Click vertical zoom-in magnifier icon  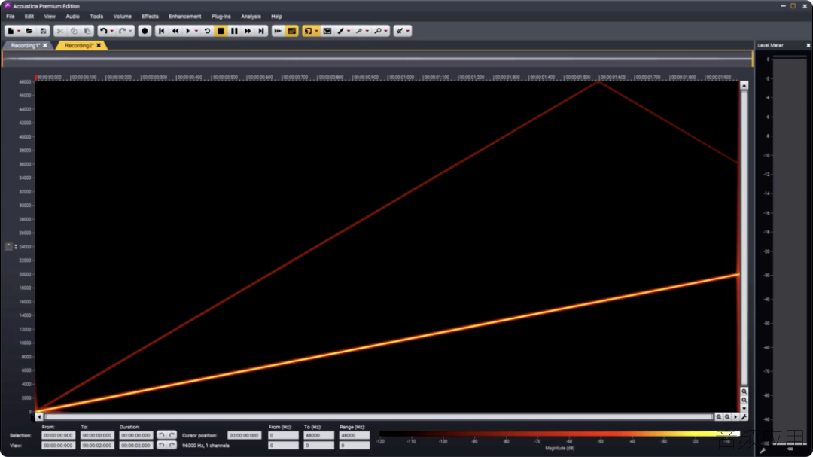point(744,391)
